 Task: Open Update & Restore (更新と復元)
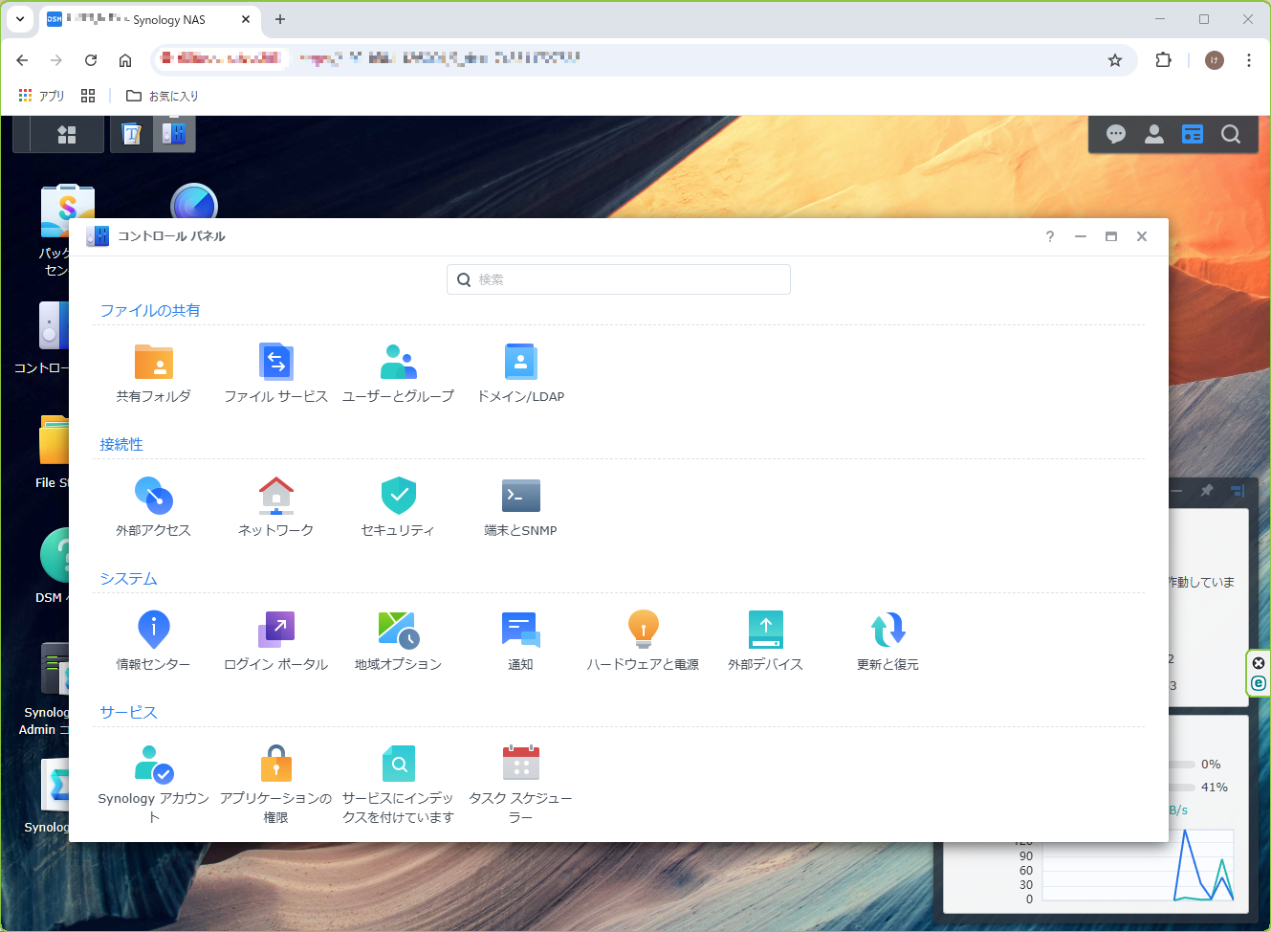888,641
